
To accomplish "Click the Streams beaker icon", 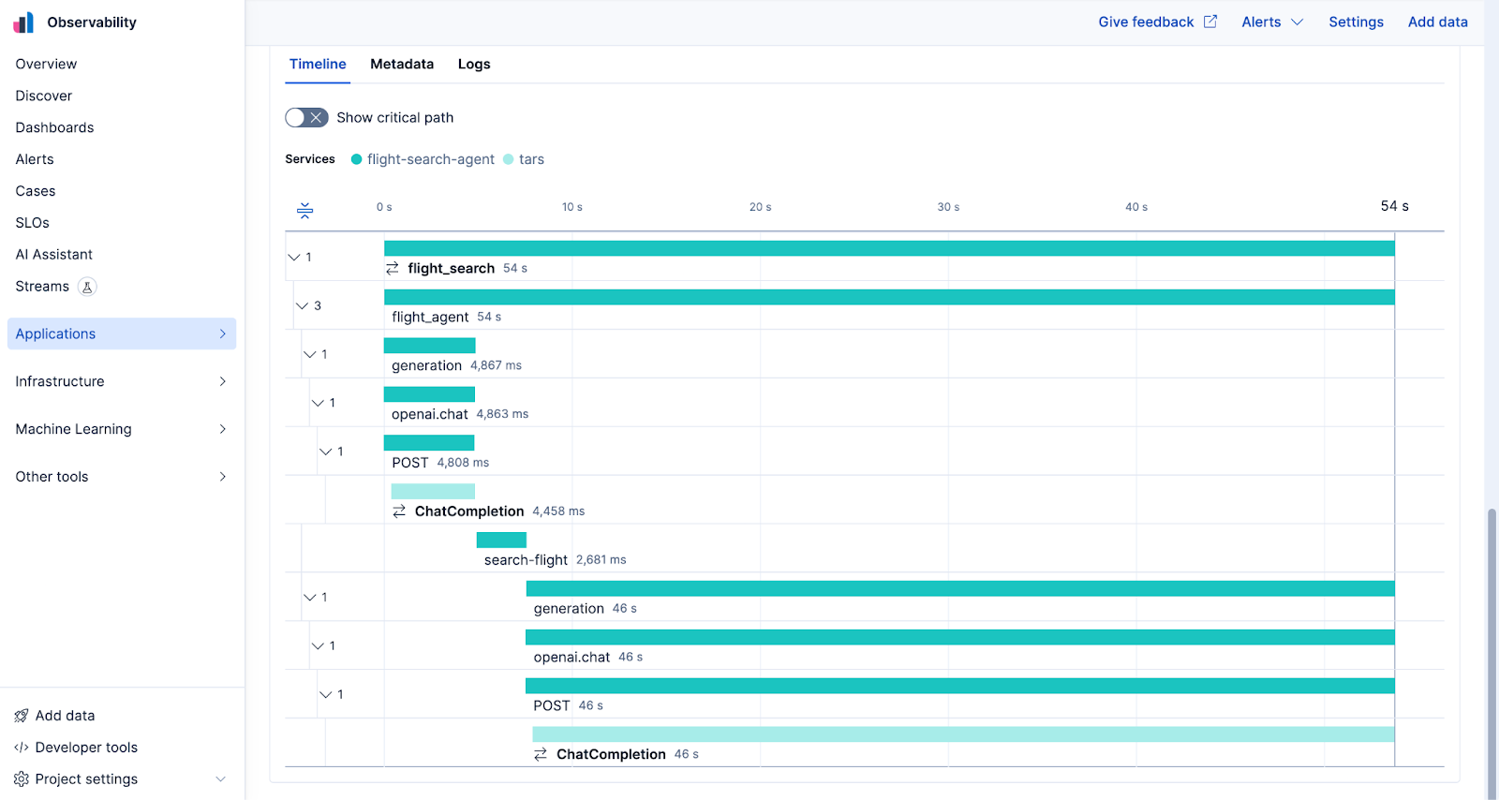I will (x=87, y=287).
